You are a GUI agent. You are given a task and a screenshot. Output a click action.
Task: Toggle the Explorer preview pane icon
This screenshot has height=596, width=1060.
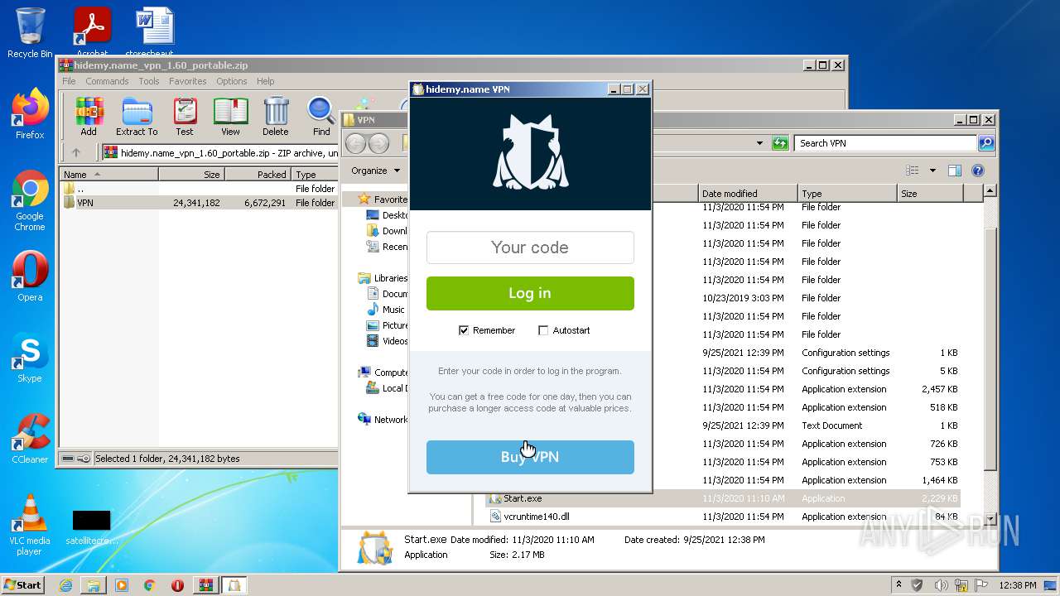(x=954, y=171)
